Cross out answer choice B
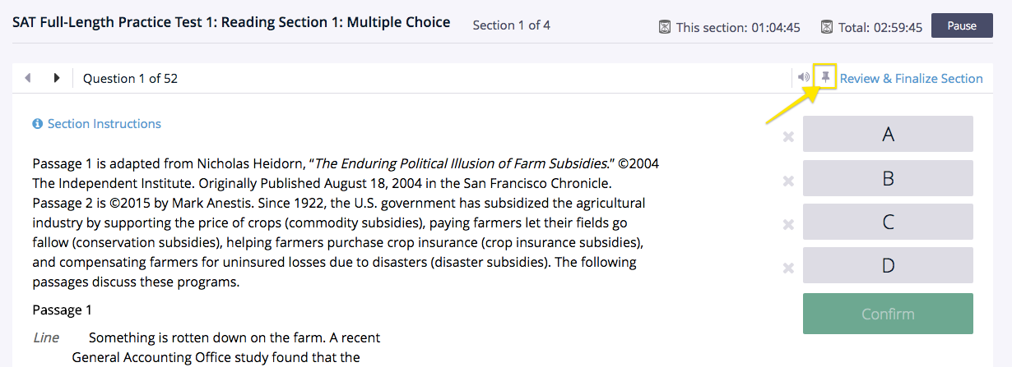The image size is (1012, 367). coord(788,181)
